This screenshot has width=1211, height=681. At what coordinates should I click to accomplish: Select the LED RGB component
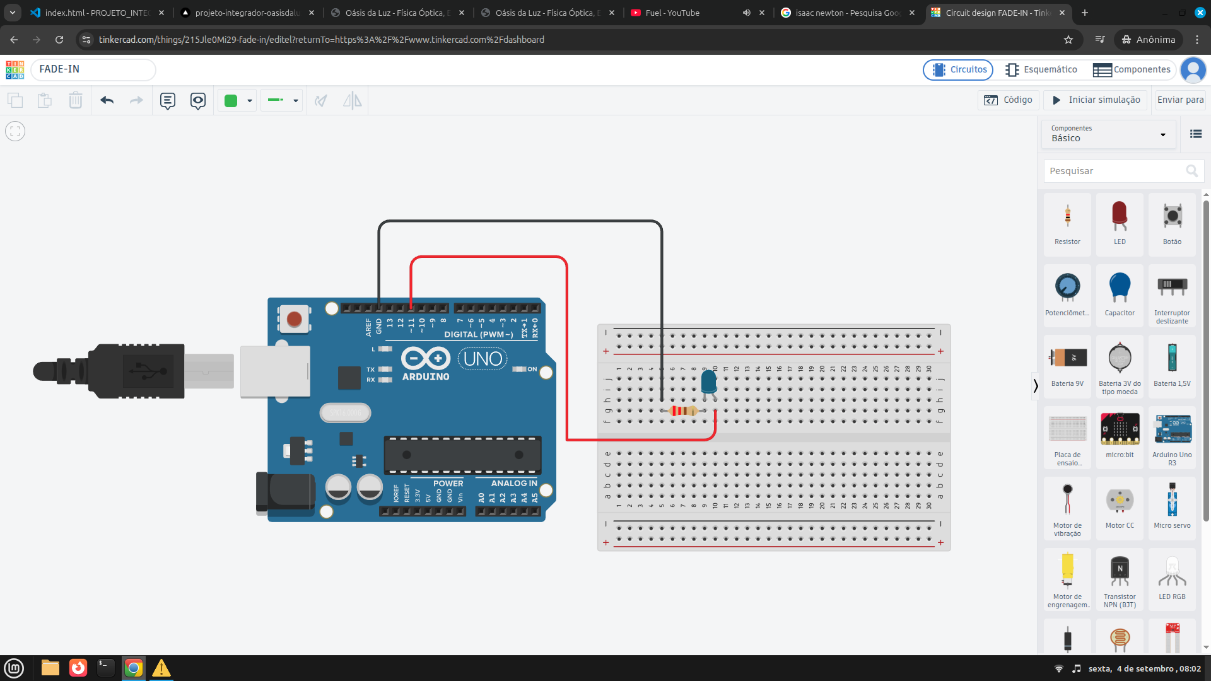click(x=1172, y=579)
